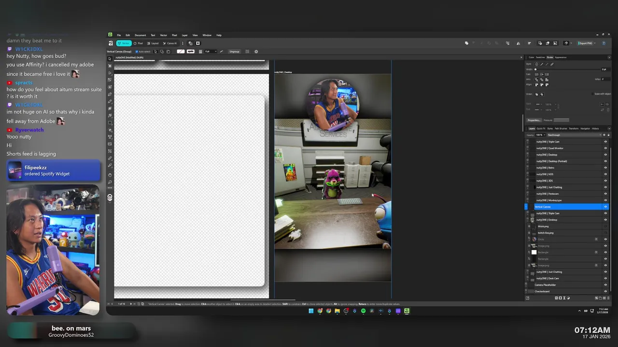The height and width of the screenshot is (347, 618).
Task: Open the File menu
Action: point(119,35)
